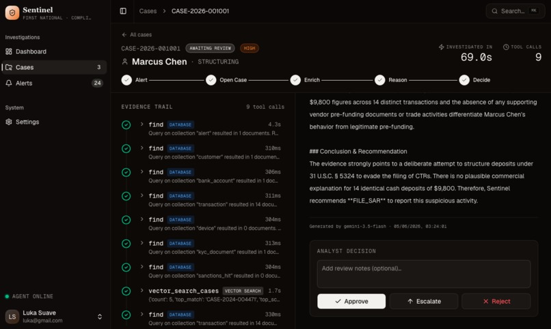Click the DATABASE tag on alert query
The height and width of the screenshot is (329, 551).
click(x=180, y=124)
